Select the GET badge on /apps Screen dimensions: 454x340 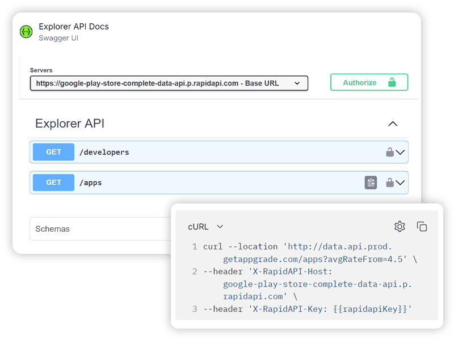53,182
